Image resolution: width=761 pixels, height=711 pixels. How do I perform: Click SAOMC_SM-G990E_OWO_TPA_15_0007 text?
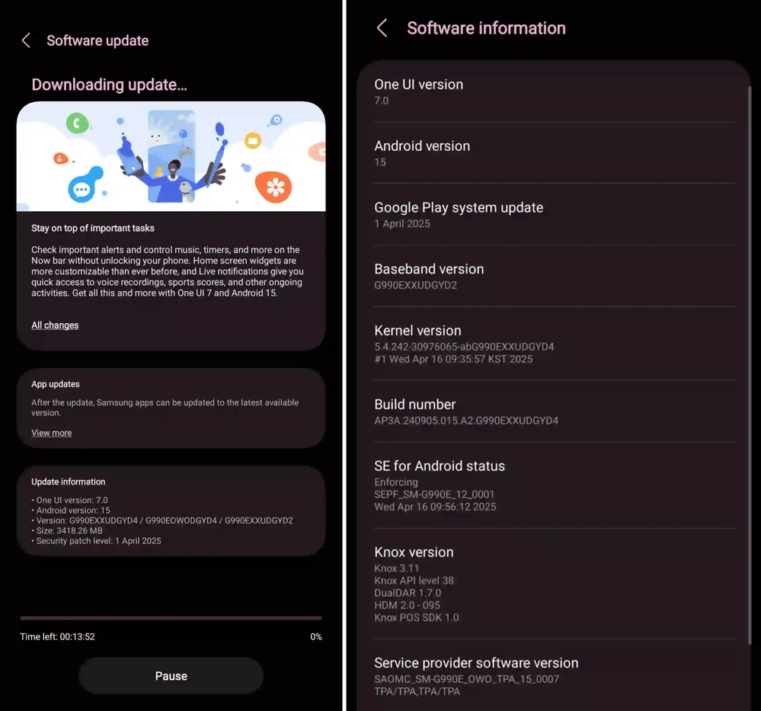[466, 679]
